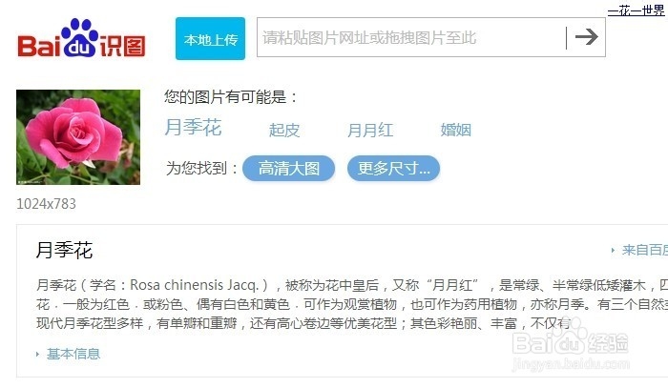Click the triangle arrow beside 来自百度

pyautogui.click(x=613, y=250)
